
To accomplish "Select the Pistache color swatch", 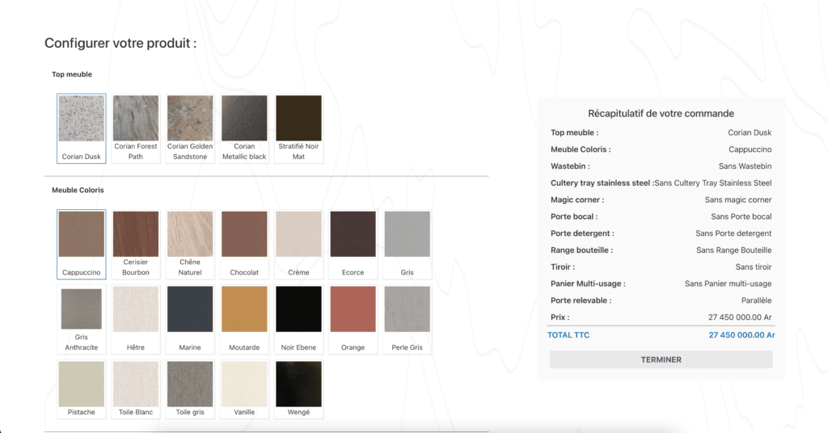I will pos(81,385).
